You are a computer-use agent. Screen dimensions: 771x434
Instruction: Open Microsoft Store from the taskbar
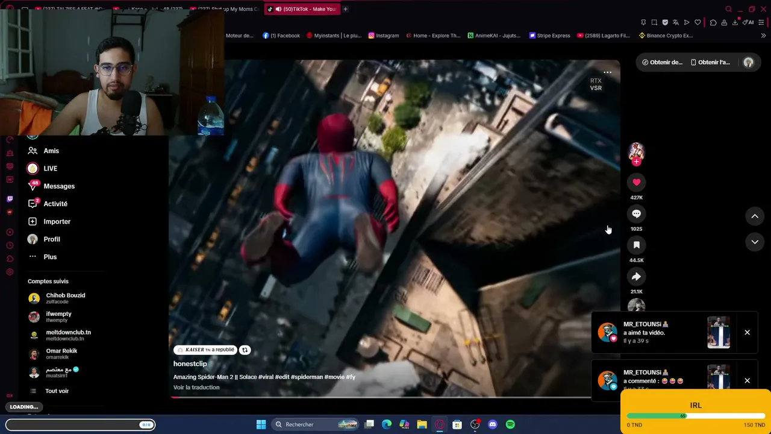point(457,424)
